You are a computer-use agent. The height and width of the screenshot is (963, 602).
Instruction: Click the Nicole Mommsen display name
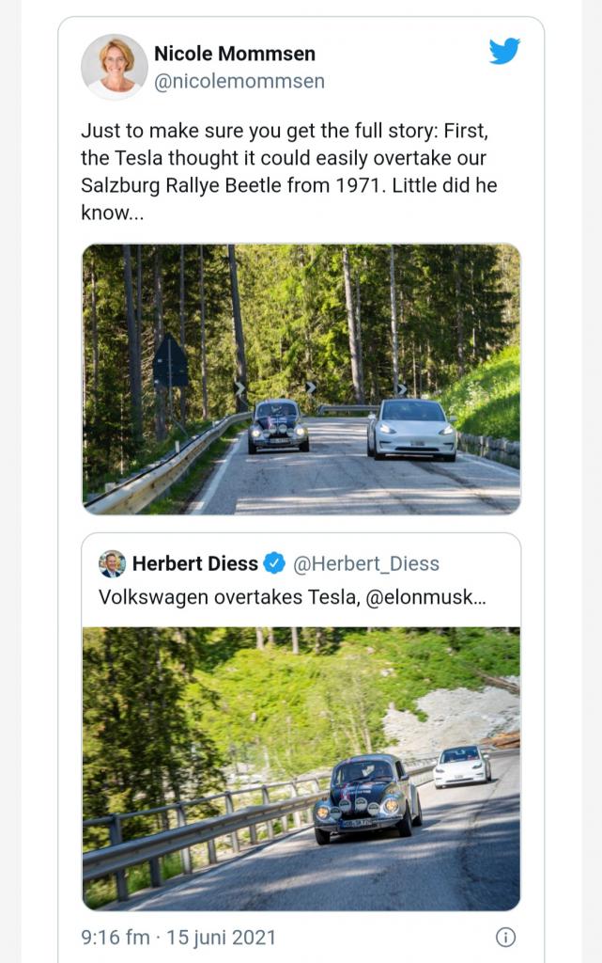coord(235,54)
